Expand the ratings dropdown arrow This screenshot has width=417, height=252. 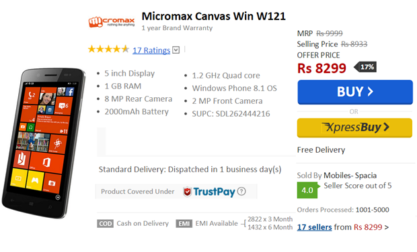tap(176, 50)
